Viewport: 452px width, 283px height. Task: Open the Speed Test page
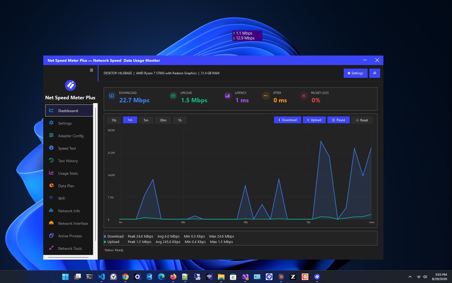[69, 148]
